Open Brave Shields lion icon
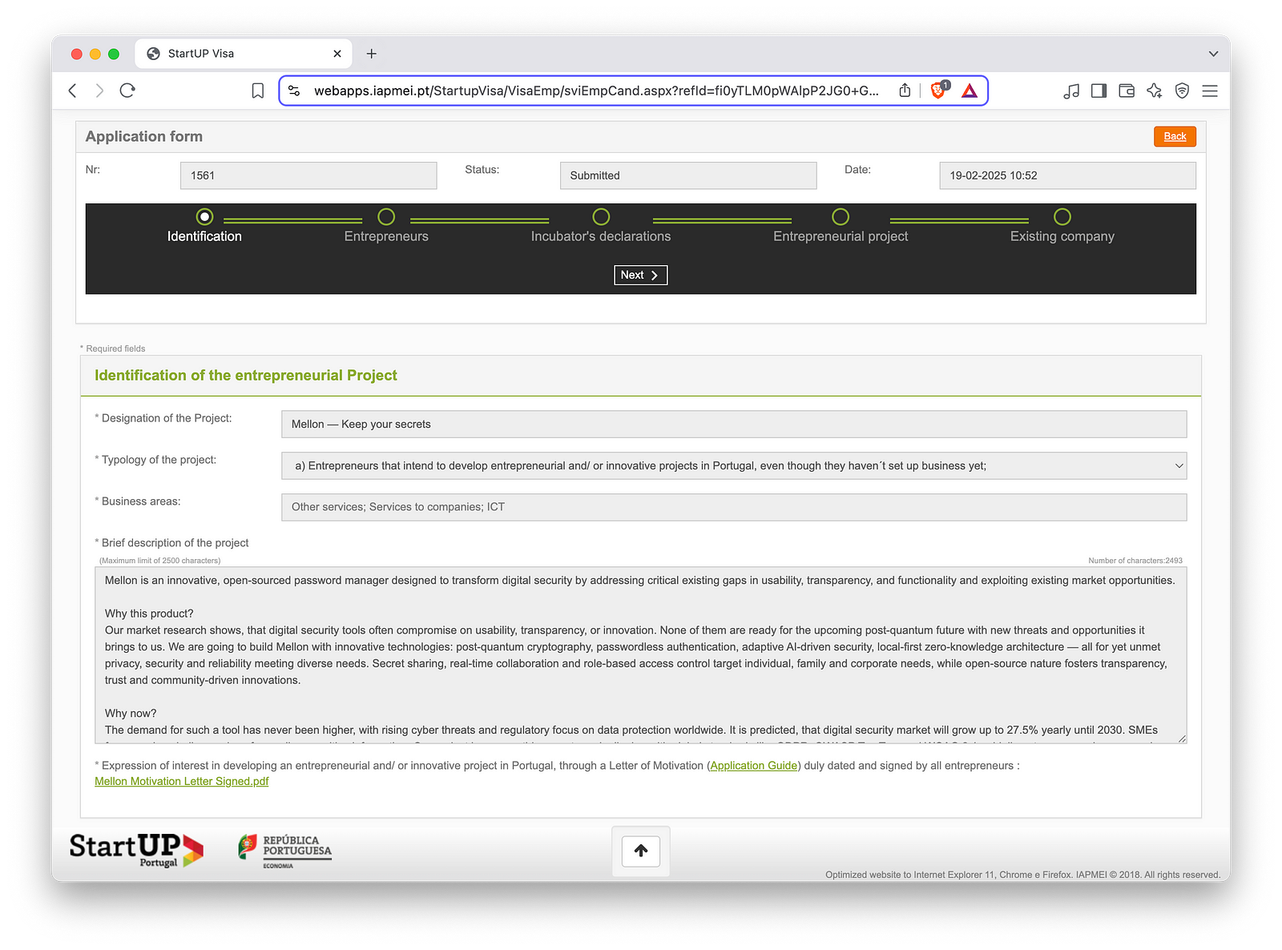1282x950 pixels. coord(939,90)
